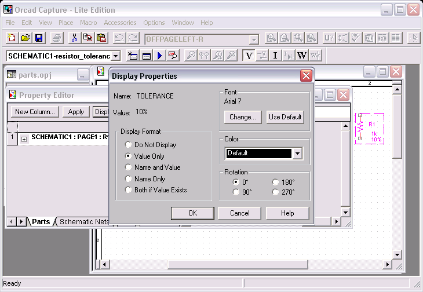The width and height of the screenshot is (423, 292).
Task: Cut selection with the scissors icon
Action: (74, 38)
